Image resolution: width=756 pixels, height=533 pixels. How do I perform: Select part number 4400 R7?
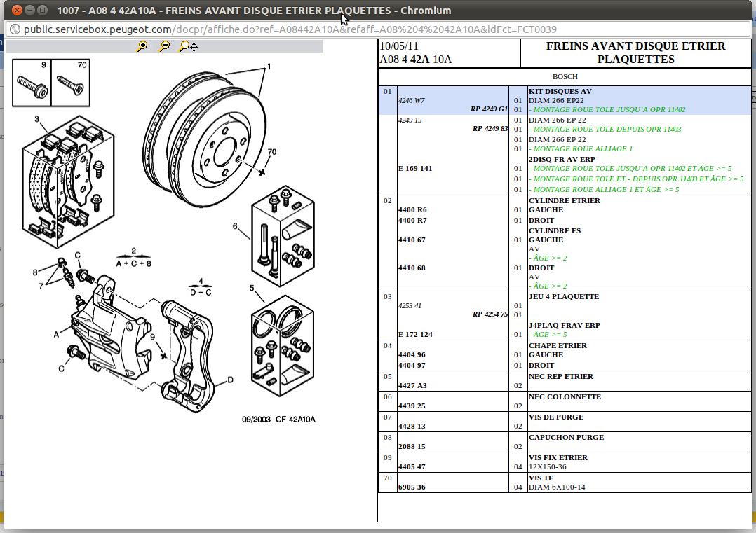412,221
